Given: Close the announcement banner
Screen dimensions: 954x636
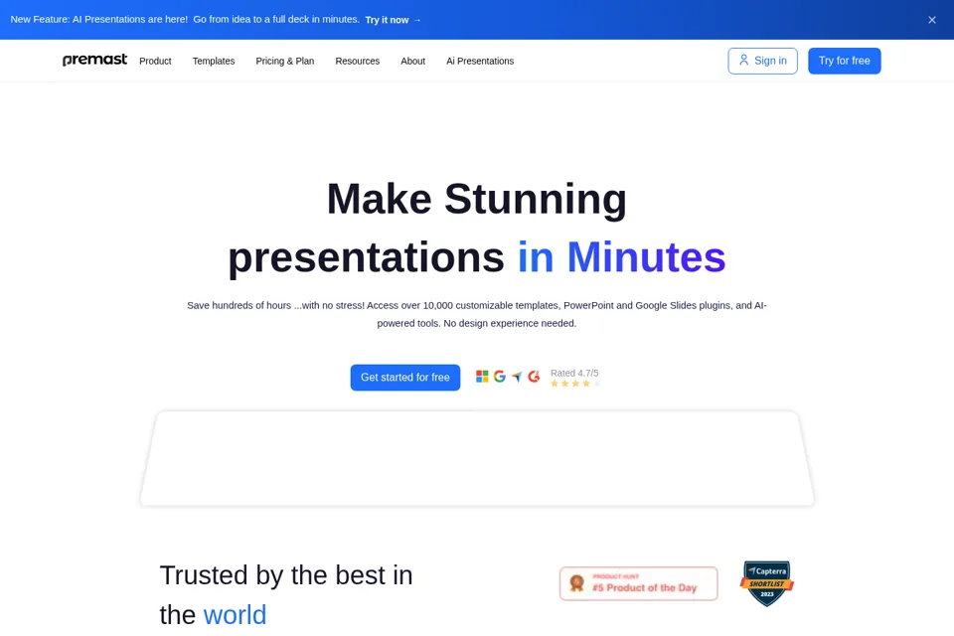Looking at the screenshot, I should 931,20.
